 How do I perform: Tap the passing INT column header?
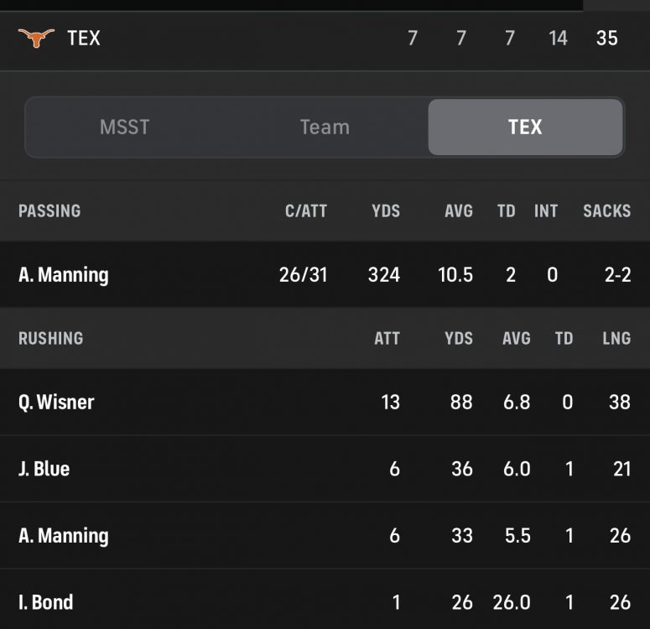pos(546,211)
